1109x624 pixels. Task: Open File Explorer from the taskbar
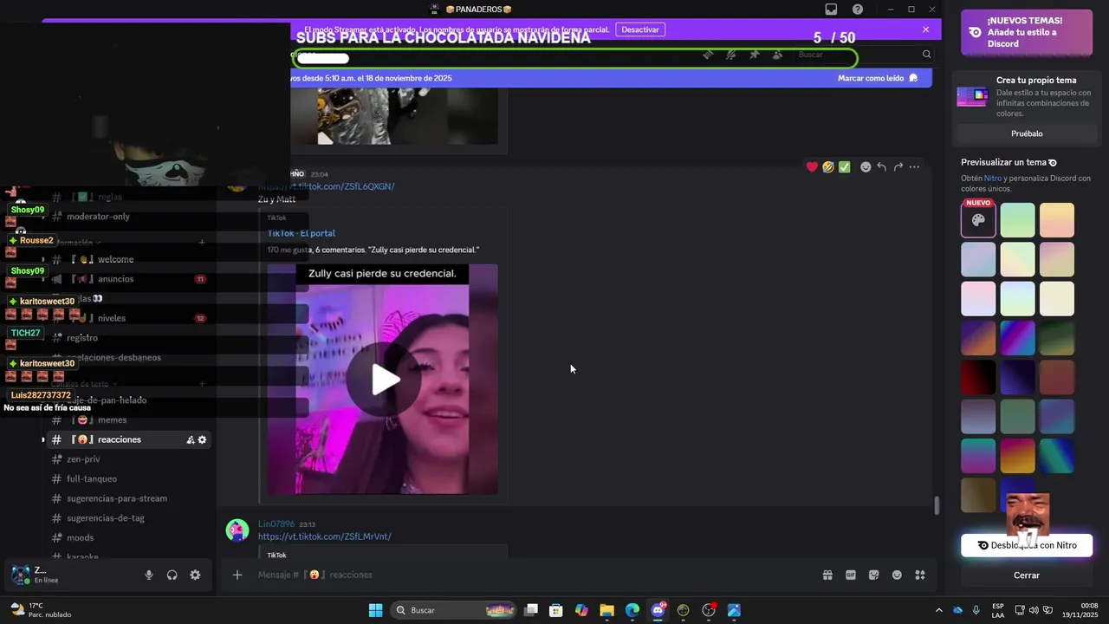click(606, 610)
